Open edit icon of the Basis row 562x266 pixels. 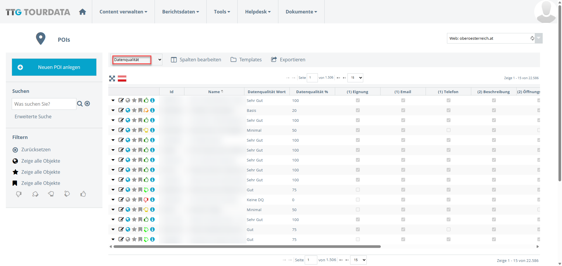tap(121, 110)
